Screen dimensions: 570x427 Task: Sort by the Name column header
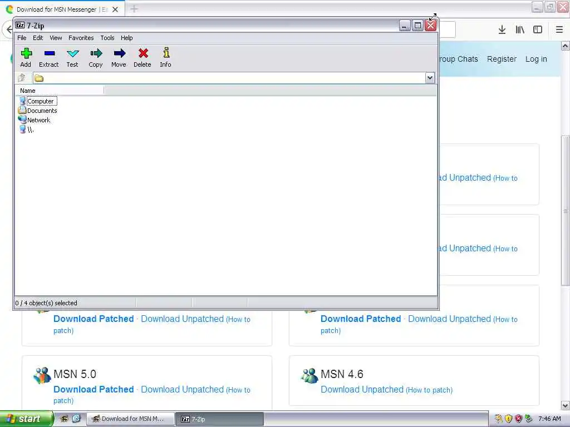coord(60,91)
